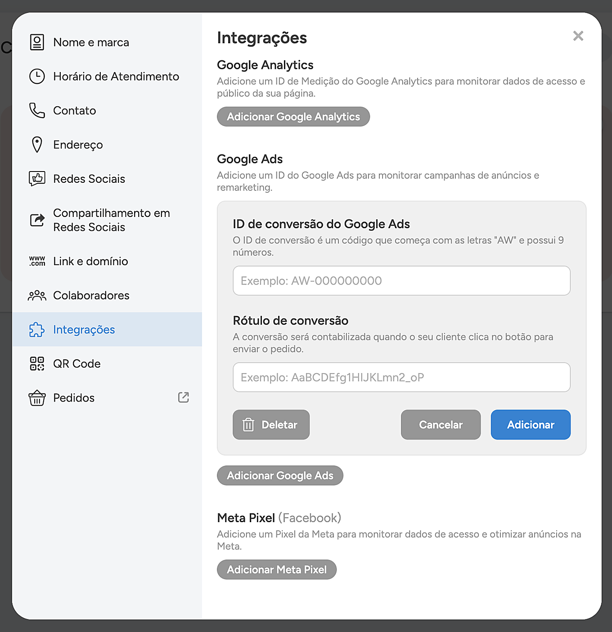Focus the Rótulo de conversão input field
Image resolution: width=612 pixels, height=632 pixels.
(401, 377)
